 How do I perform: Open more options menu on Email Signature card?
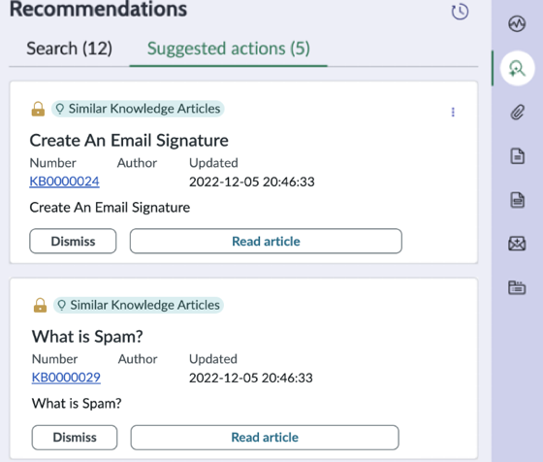pyautogui.click(x=453, y=112)
